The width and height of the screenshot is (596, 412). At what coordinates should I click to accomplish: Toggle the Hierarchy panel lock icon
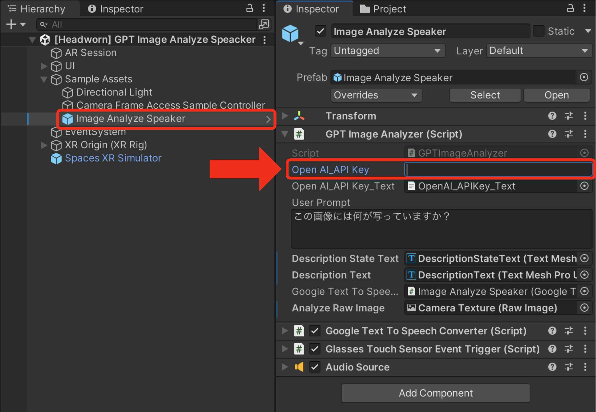[x=250, y=8]
